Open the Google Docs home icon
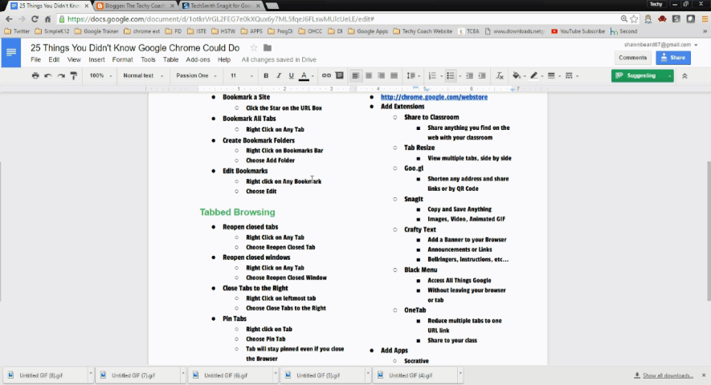Viewport: 711px width, 385px height. tap(12, 54)
